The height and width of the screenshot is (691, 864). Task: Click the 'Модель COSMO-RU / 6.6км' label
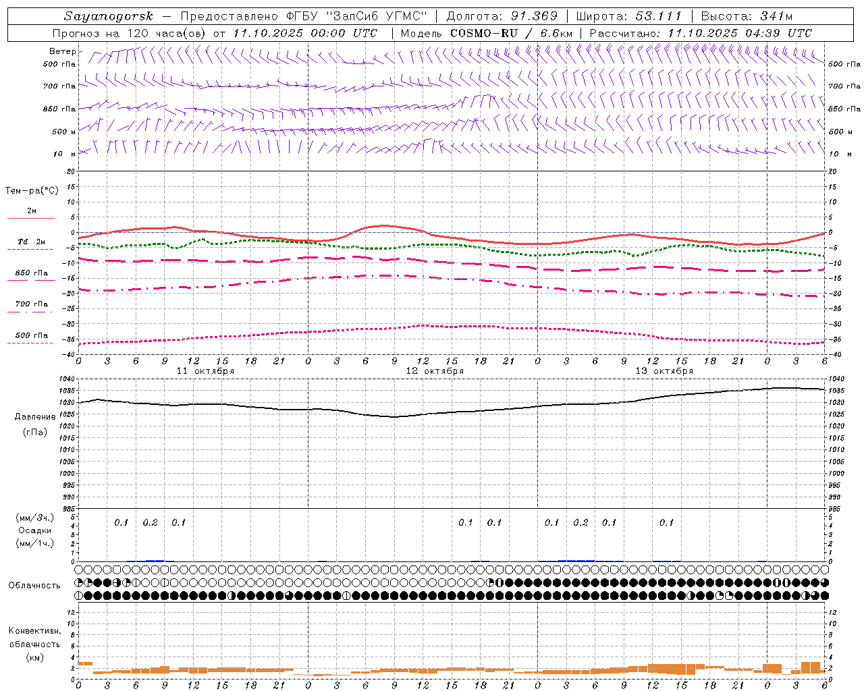pyautogui.click(x=487, y=33)
